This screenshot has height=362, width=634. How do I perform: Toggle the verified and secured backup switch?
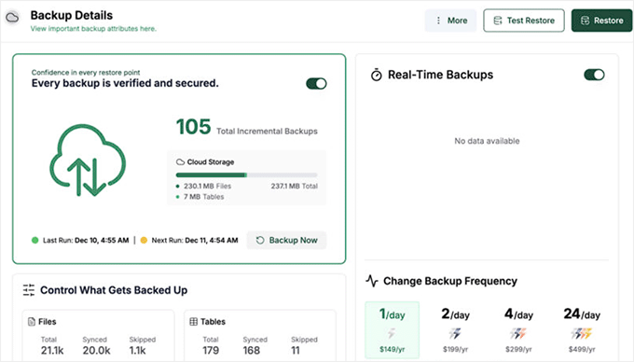[x=316, y=84]
